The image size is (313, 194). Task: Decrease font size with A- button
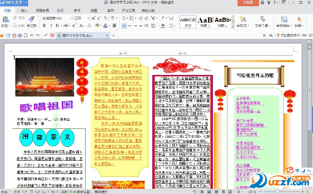click(99, 18)
